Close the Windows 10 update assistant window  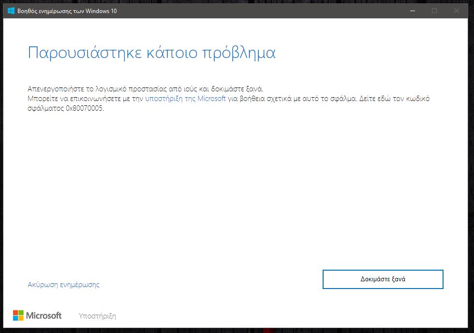457,11
